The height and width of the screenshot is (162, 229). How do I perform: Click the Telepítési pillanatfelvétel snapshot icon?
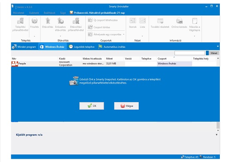click(20, 21)
